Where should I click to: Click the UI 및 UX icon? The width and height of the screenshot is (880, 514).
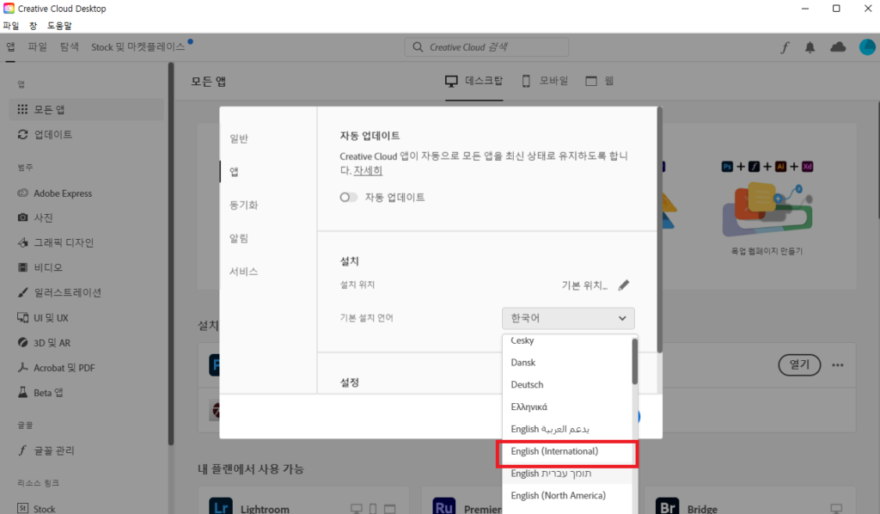(22, 318)
